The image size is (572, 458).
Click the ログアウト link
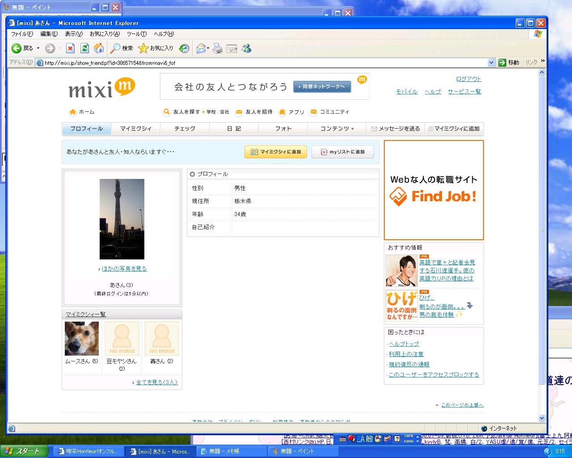468,79
